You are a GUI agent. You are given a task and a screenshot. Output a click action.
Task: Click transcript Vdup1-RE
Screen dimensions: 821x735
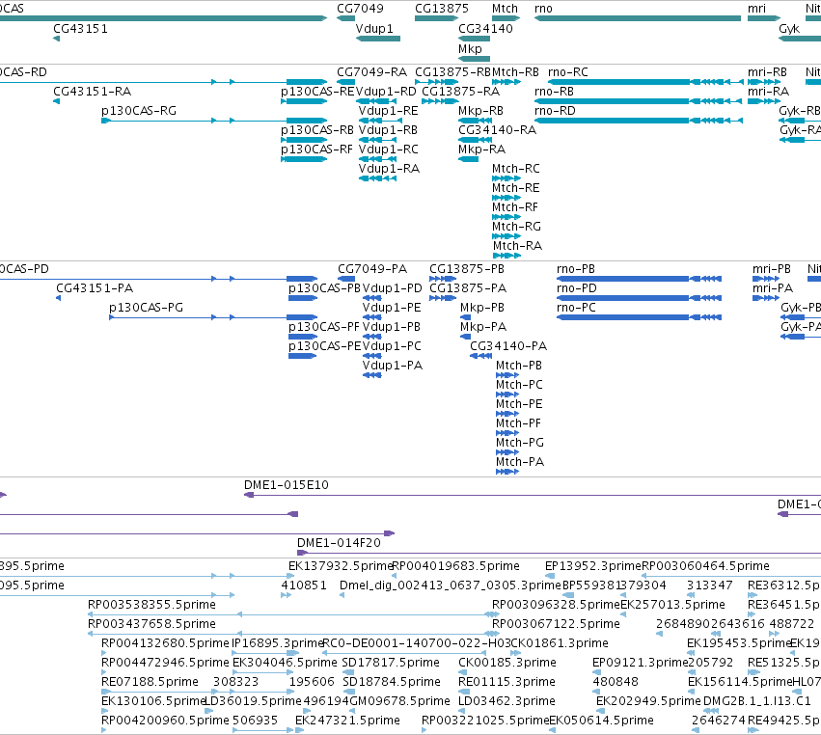(380, 121)
